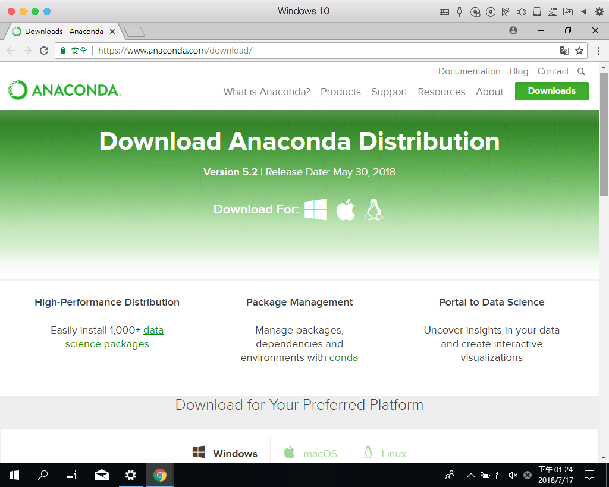Open the Documentation link at top
Screen dimensions: 609x487
(x=469, y=71)
